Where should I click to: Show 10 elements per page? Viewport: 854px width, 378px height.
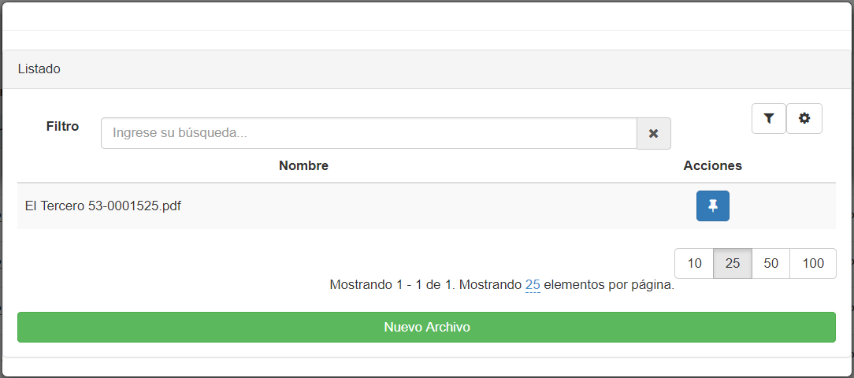coord(694,264)
